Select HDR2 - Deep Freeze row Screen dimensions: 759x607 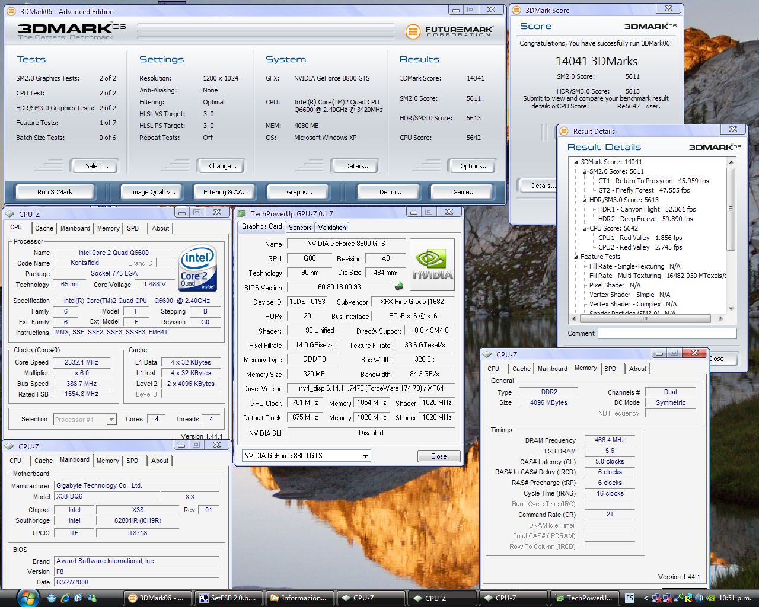[x=646, y=219]
